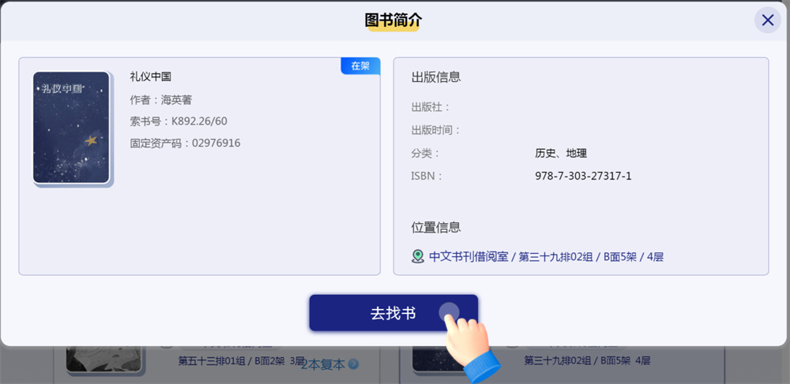This screenshot has height=384, width=790.
Task: Click the ISBN value 978-7-303-27317-1
Action: 583,176
